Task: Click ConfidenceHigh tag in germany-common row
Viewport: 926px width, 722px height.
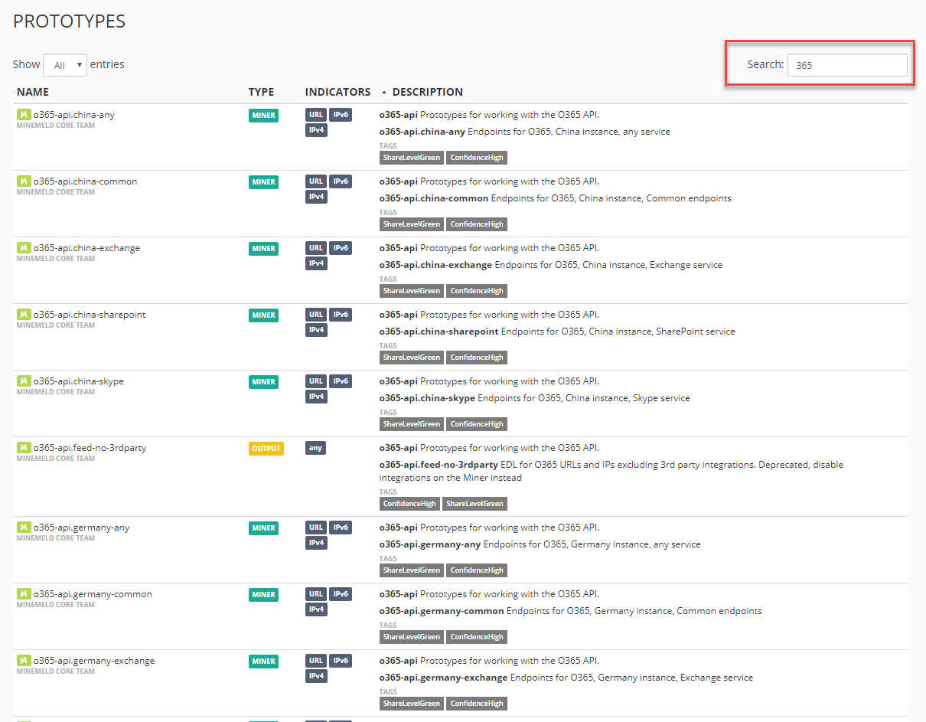Action: tap(477, 637)
